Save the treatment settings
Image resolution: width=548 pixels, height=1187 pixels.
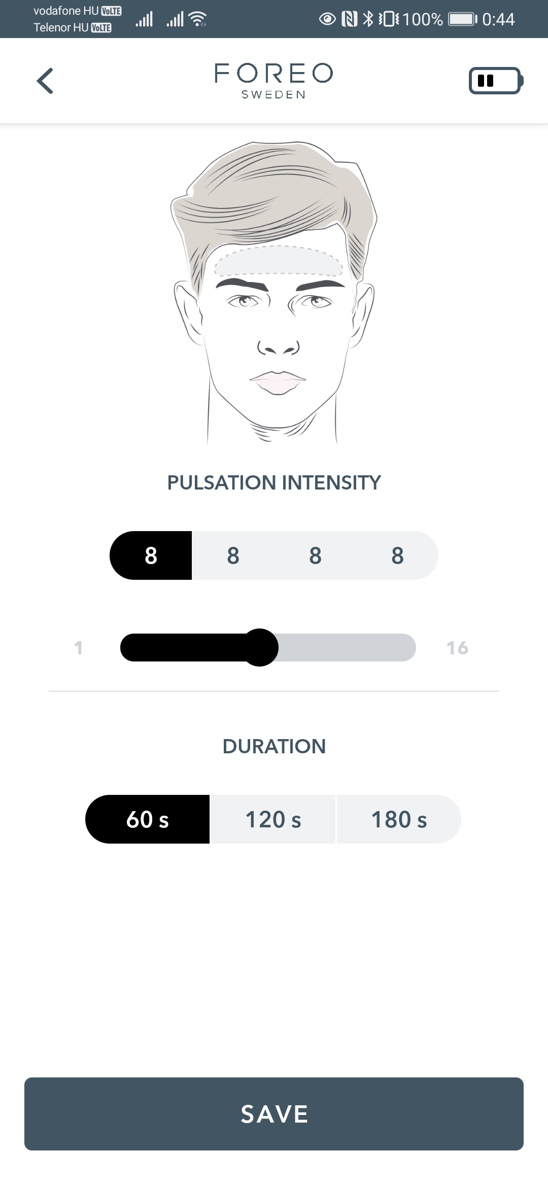tap(274, 1114)
